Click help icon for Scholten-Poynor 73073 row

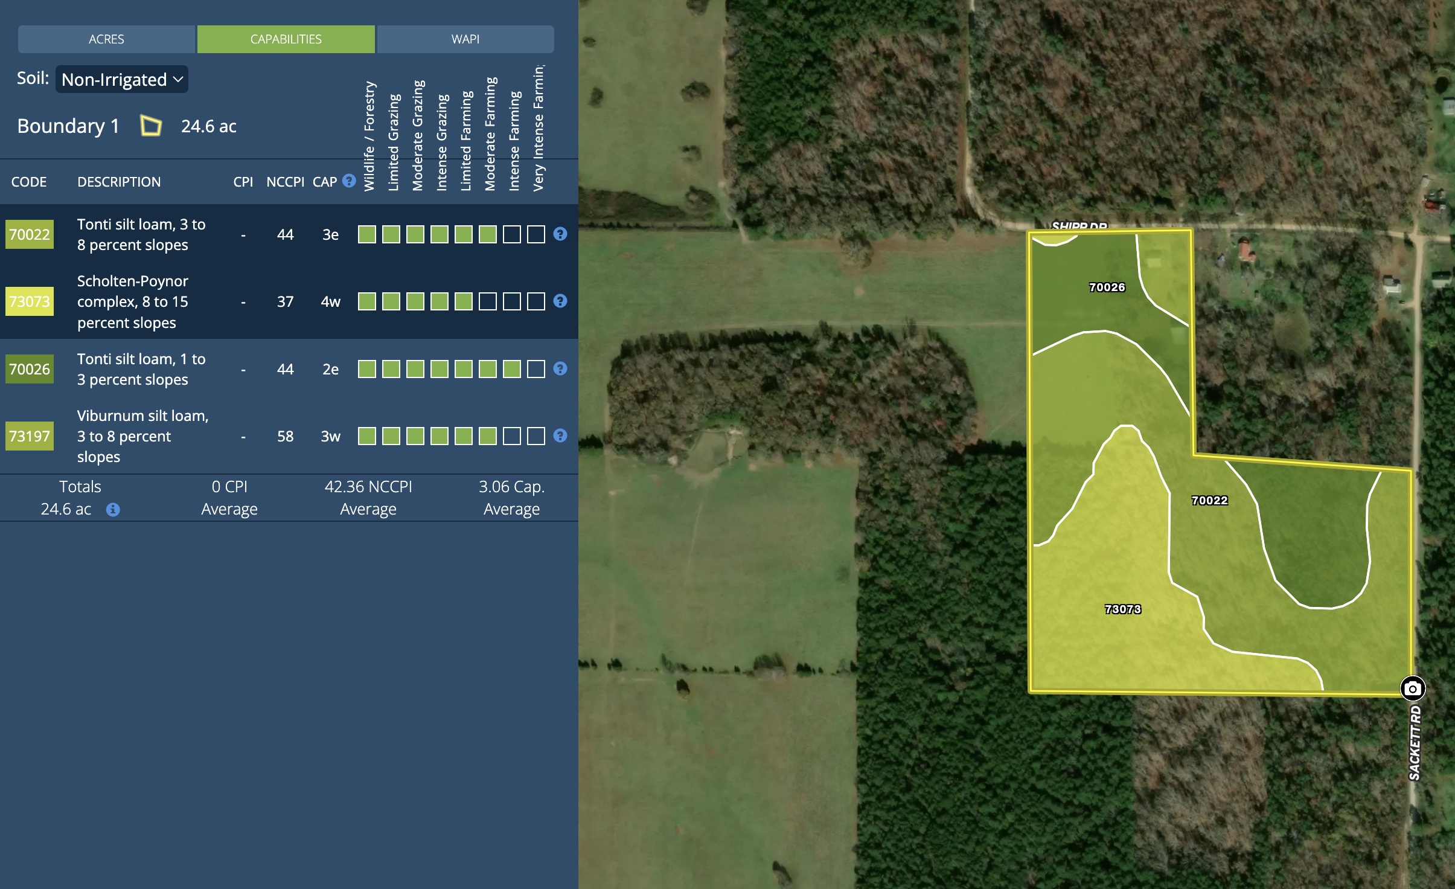point(560,301)
